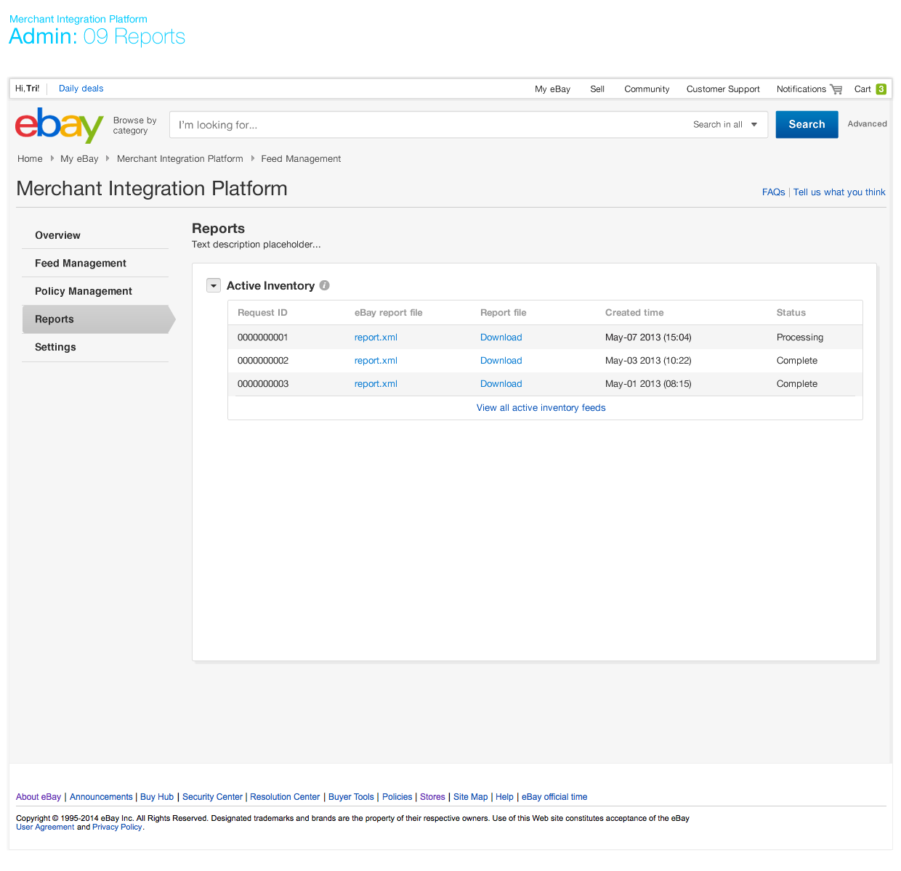Download report file for request 0000000002

tap(501, 361)
